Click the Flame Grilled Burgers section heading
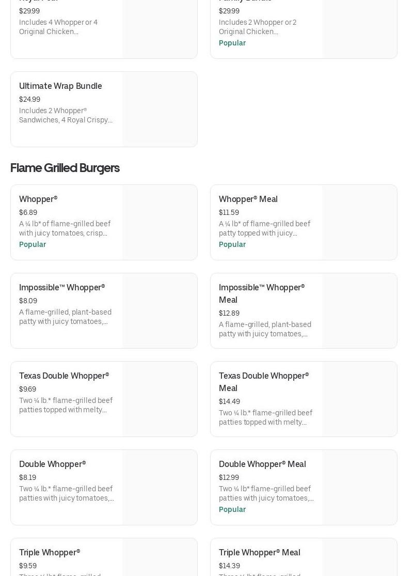Image resolution: width=415 pixels, height=576 pixels. (x=65, y=168)
